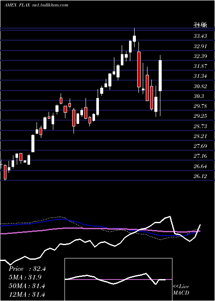Click the AMEX FLAX ticker title
This screenshot has width=215, height=301.
[17, 5]
